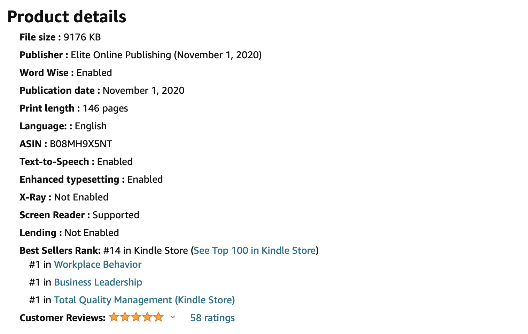Click the fourth orange review star

(147, 317)
